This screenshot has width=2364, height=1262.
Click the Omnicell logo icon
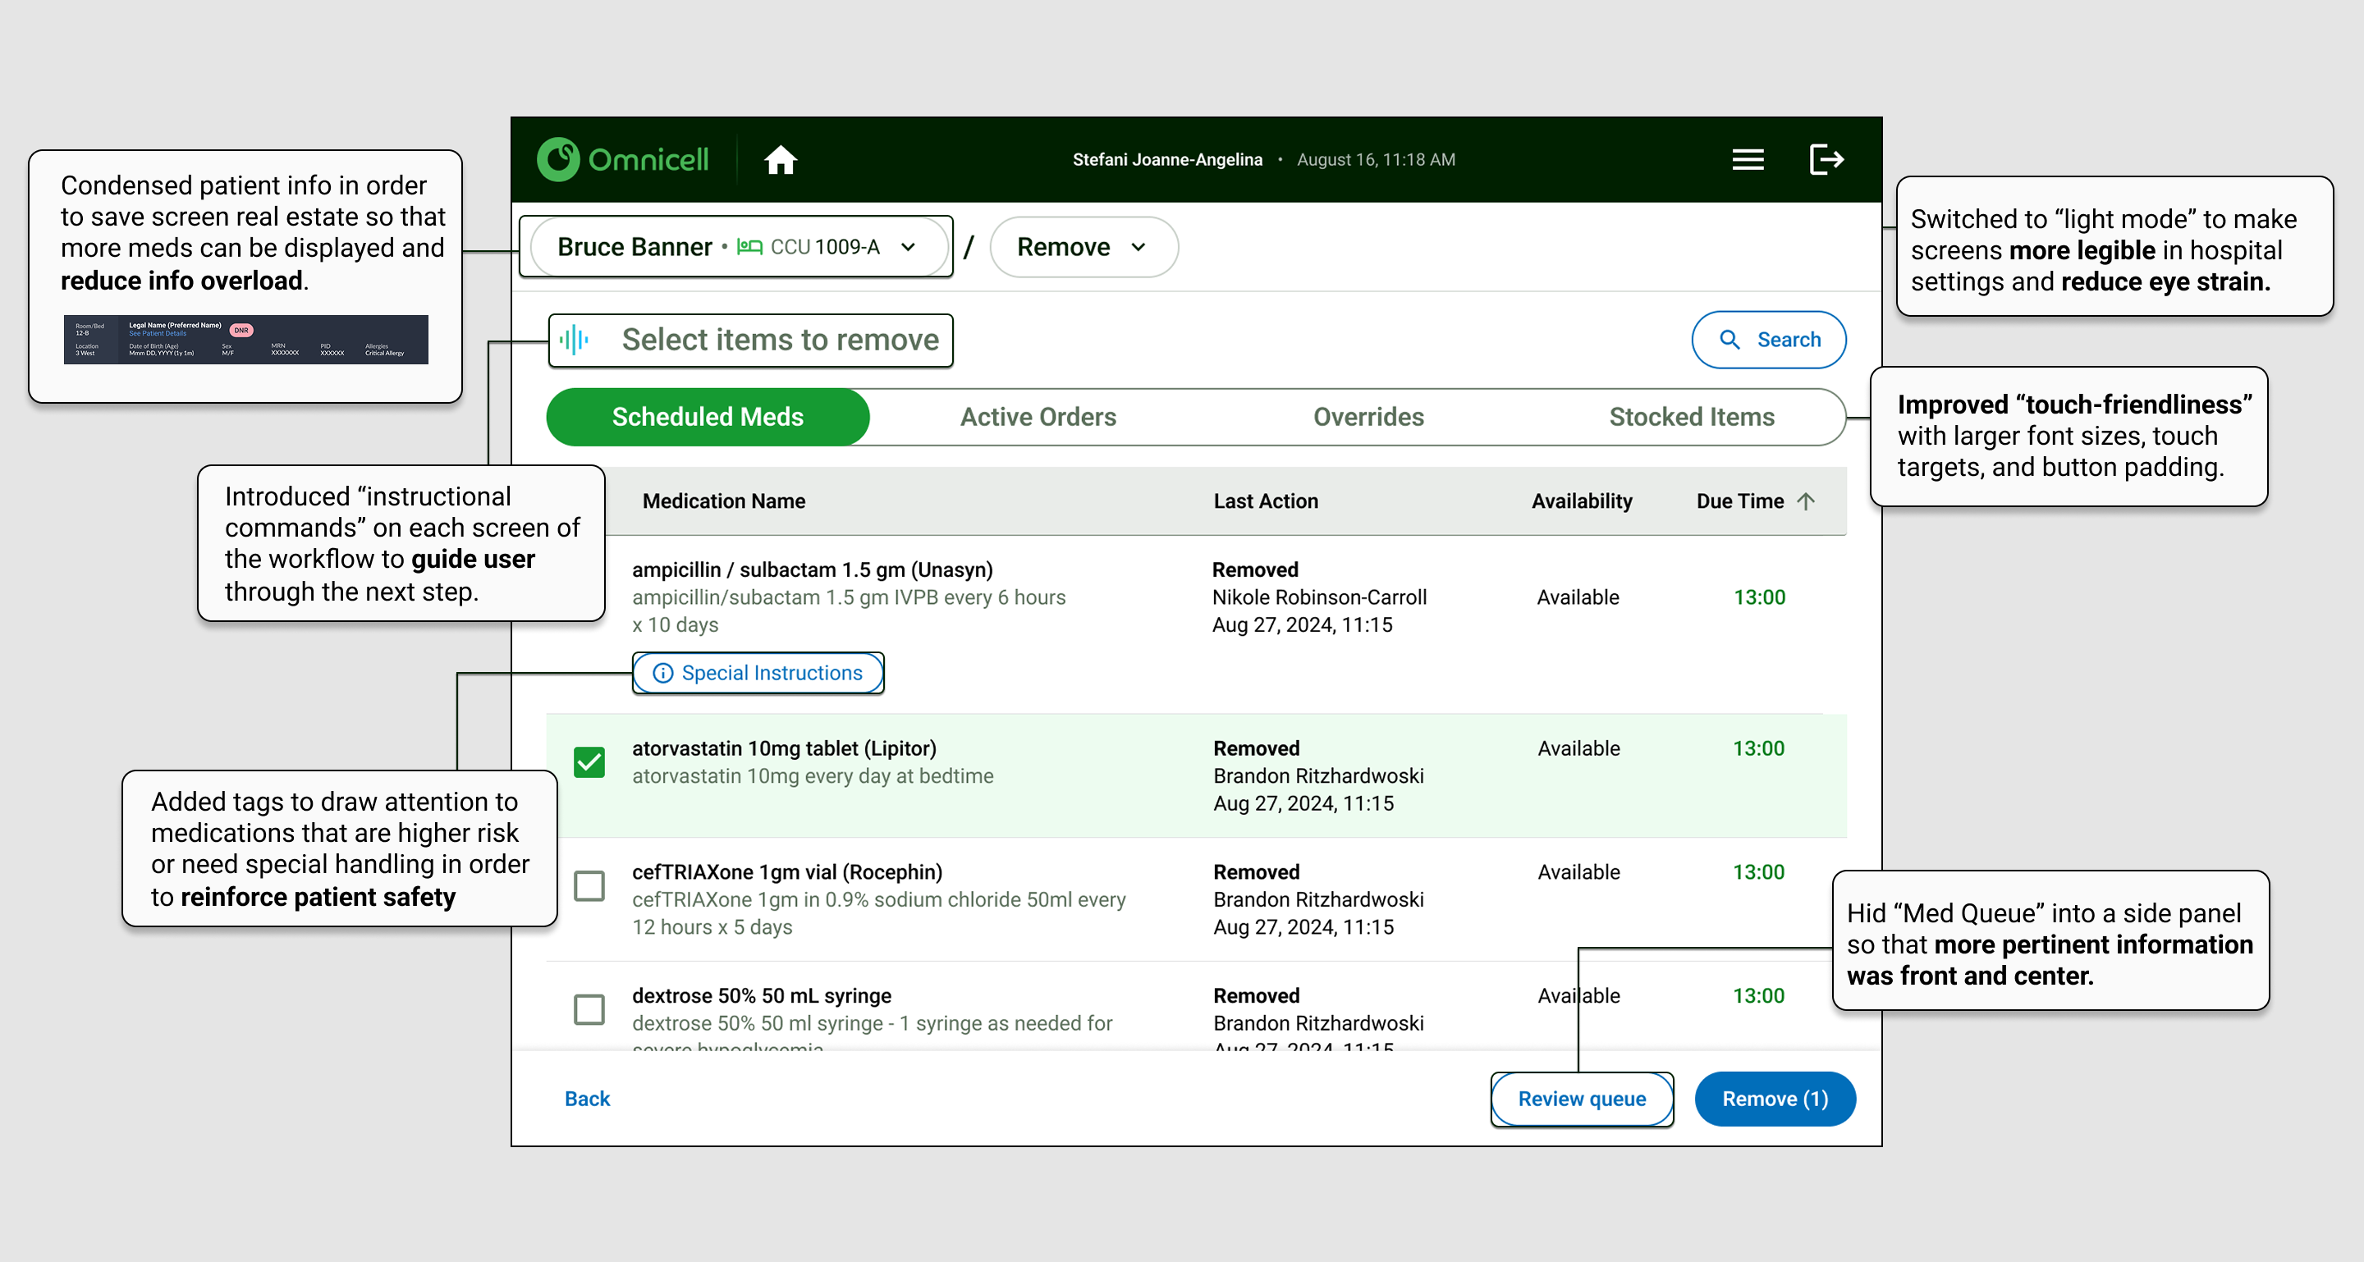pos(558,159)
